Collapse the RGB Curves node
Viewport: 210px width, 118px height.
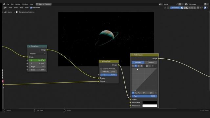[x=132, y=55]
